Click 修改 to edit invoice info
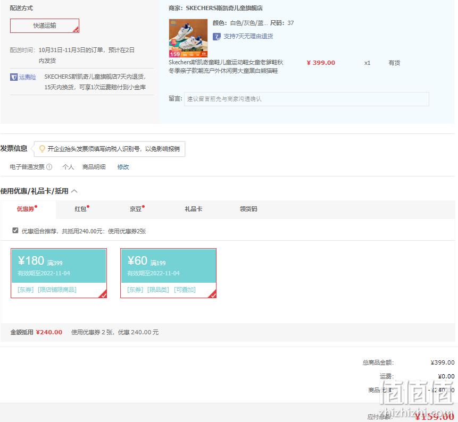The width and height of the screenshot is (458, 422). [123, 167]
